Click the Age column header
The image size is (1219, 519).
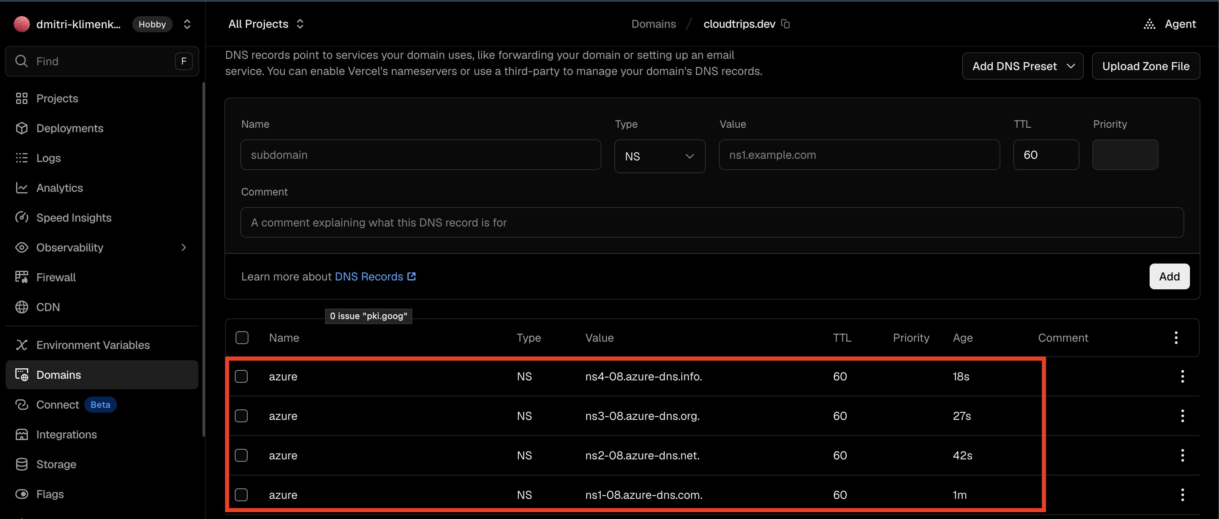(x=962, y=338)
